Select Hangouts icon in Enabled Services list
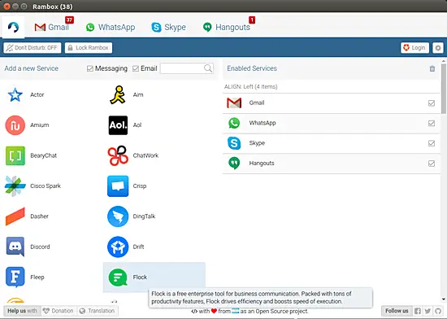The height and width of the screenshot is (319, 447). click(234, 164)
